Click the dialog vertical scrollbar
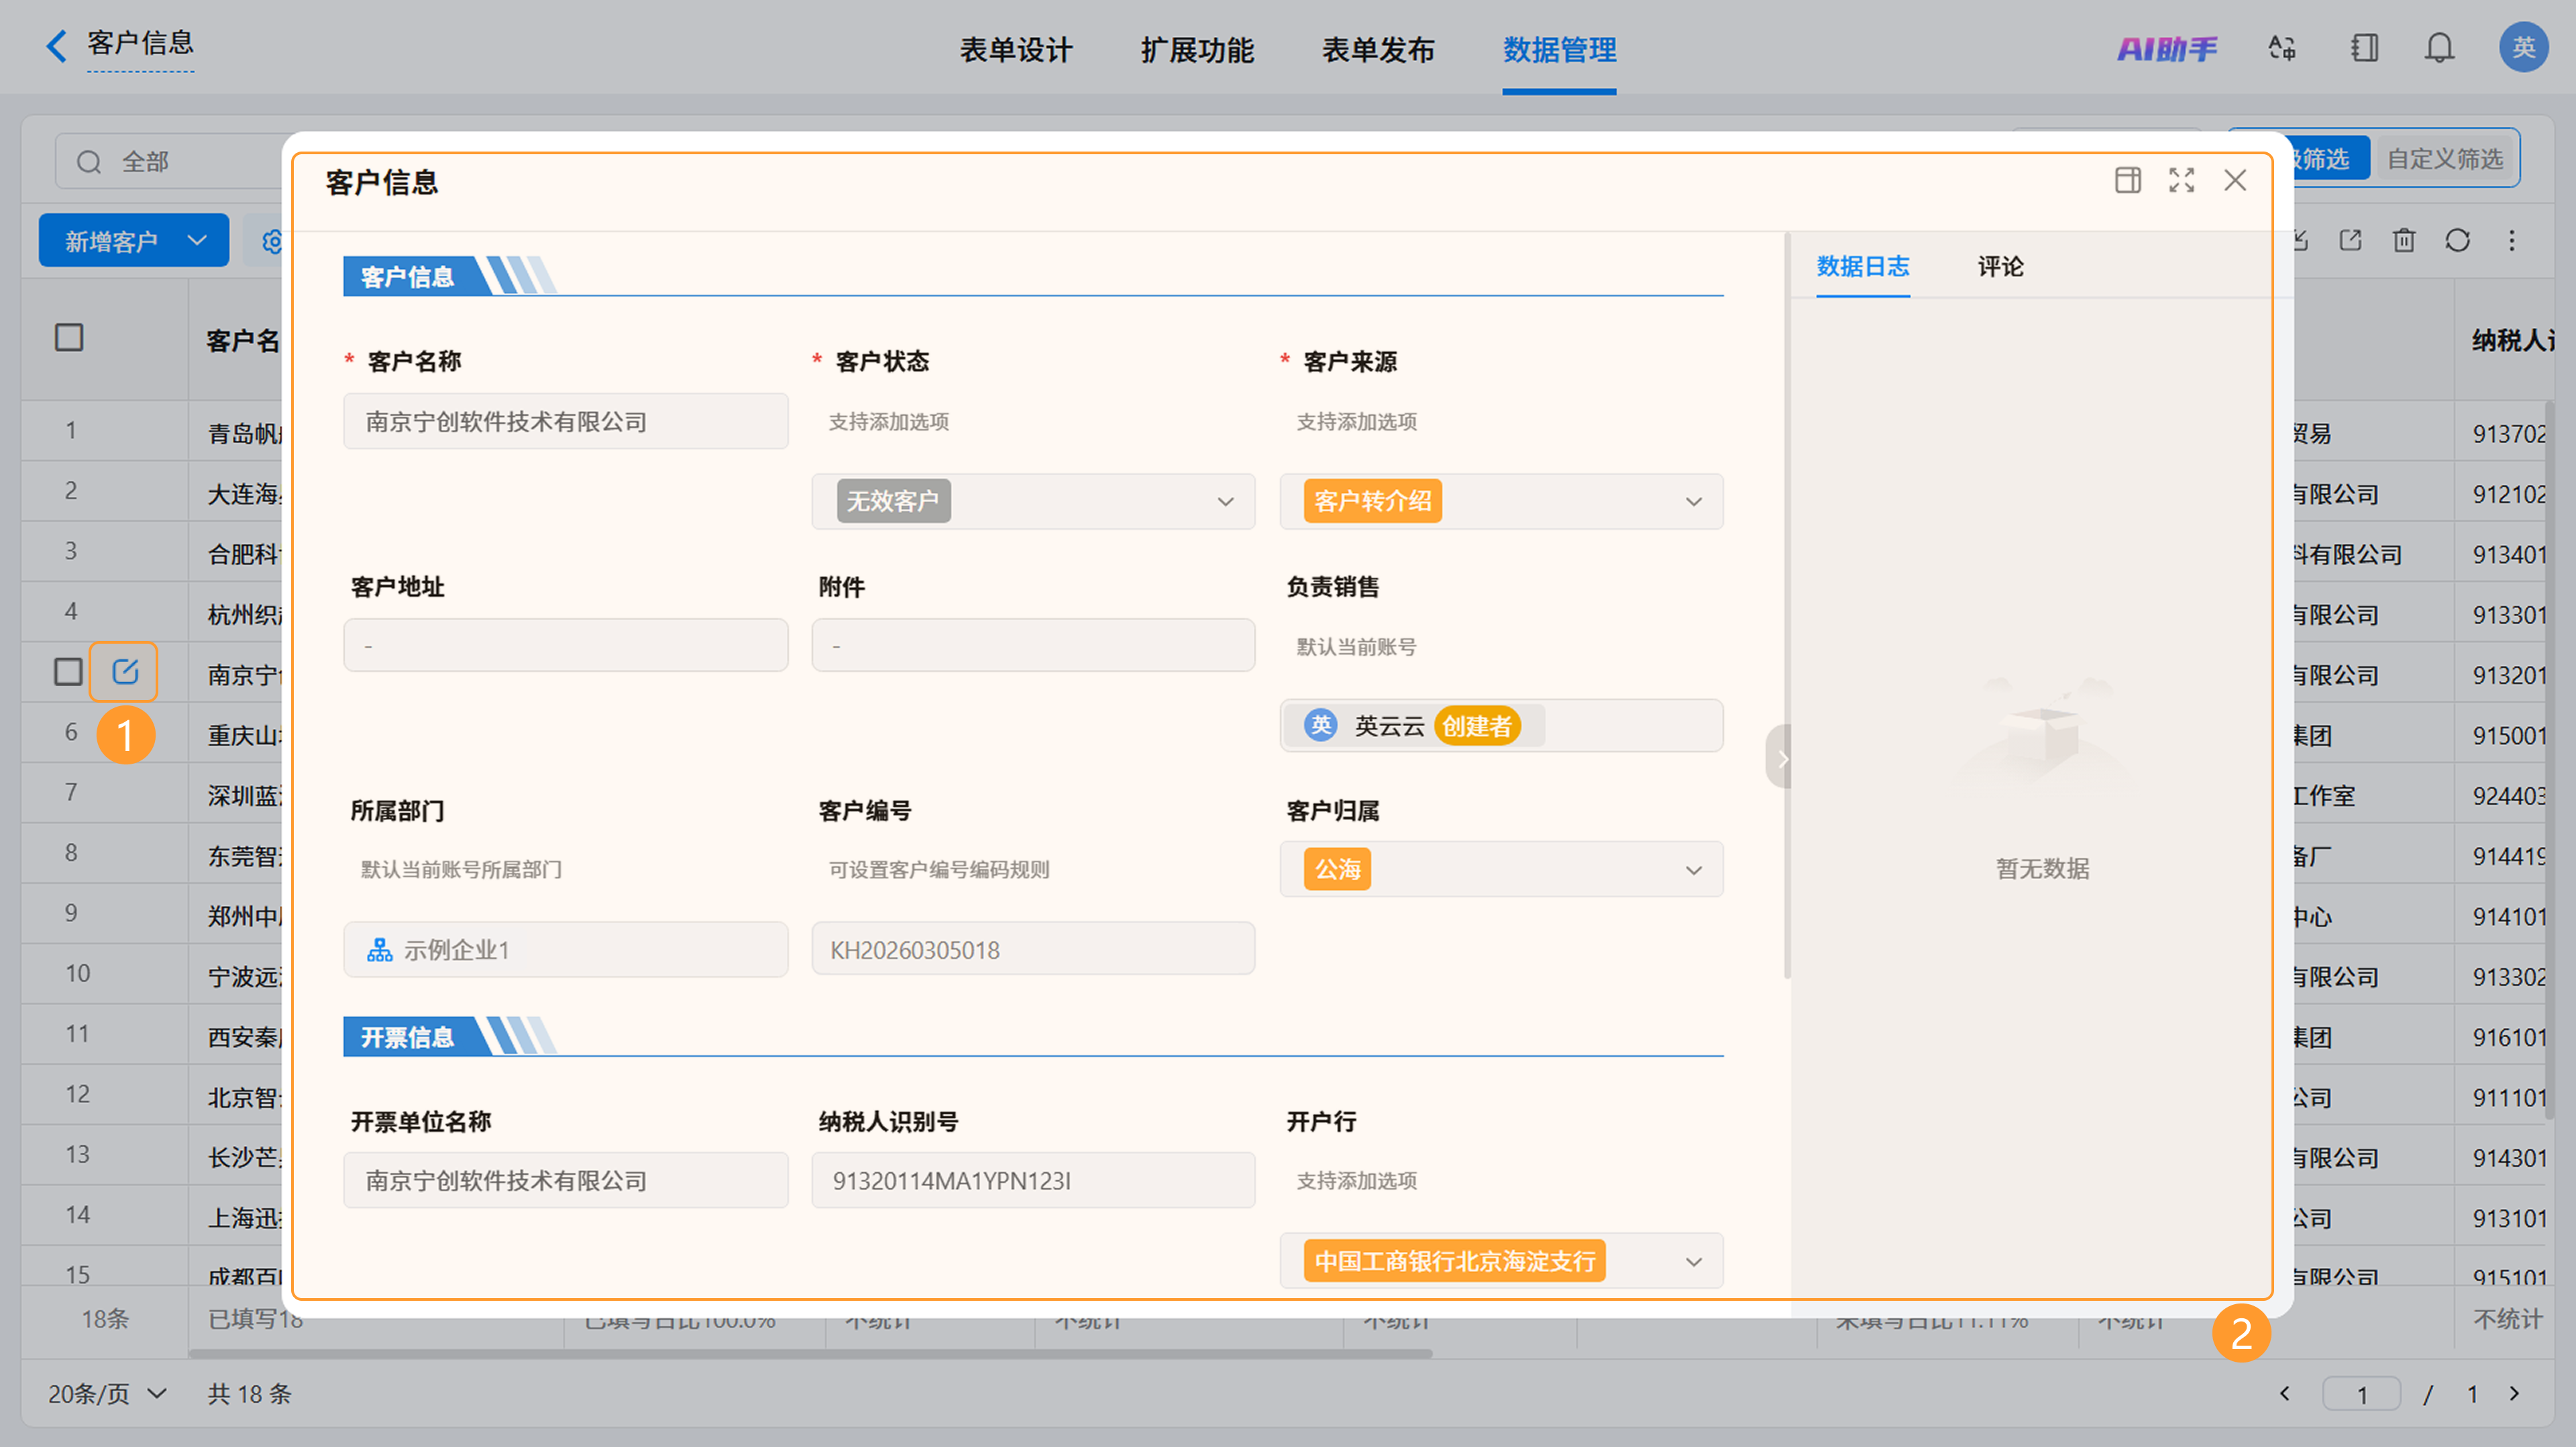Image resolution: width=2576 pixels, height=1447 pixels. 1787,605
